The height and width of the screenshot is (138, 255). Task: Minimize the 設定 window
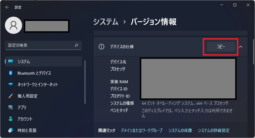pos(222,5)
